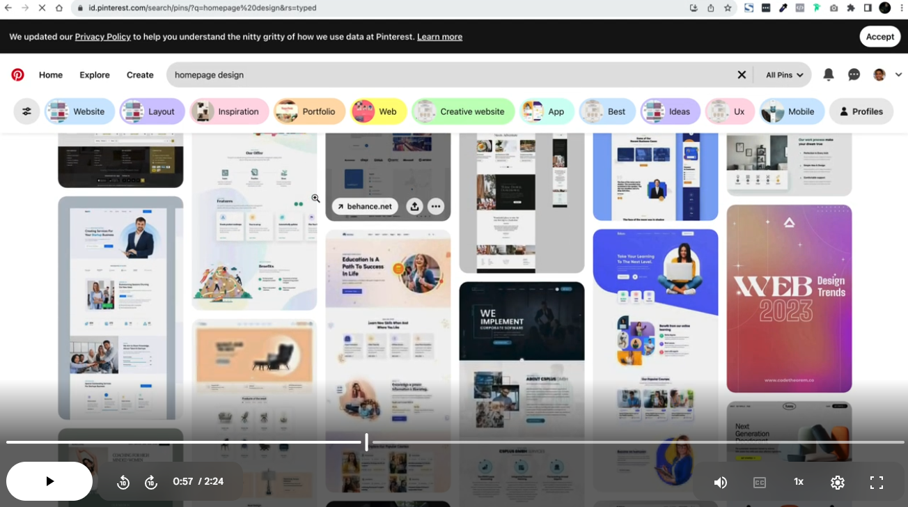Click the Pinterest logo
The height and width of the screenshot is (507, 908).
coord(17,75)
